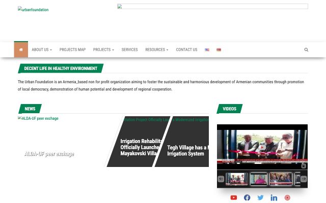Play the ribbon-cutting video
This screenshot has width=326, height=203.
click(x=262, y=147)
